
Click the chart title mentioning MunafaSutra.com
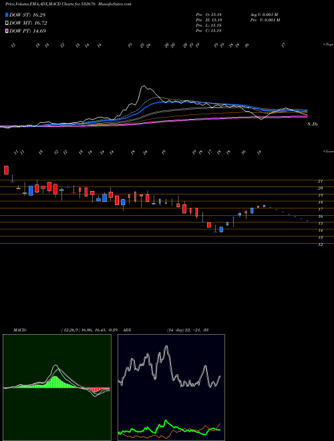tap(68, 4)
